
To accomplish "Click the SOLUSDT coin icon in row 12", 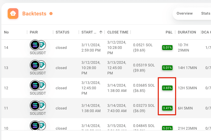I will point(38,85).
